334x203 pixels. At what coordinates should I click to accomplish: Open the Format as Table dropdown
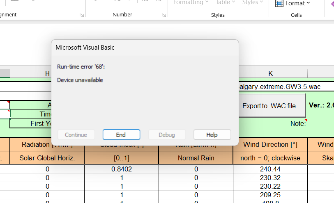click(226, 2)
